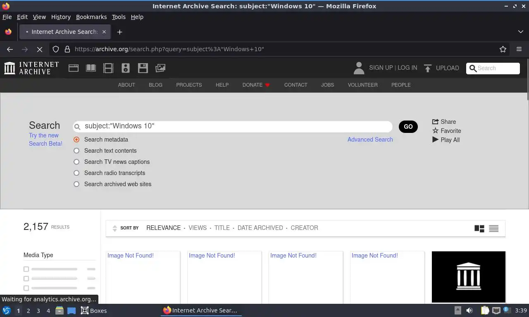Switch to list view layout icon
The width and height of the screenshot is (529, 317).
coord(493,228)
